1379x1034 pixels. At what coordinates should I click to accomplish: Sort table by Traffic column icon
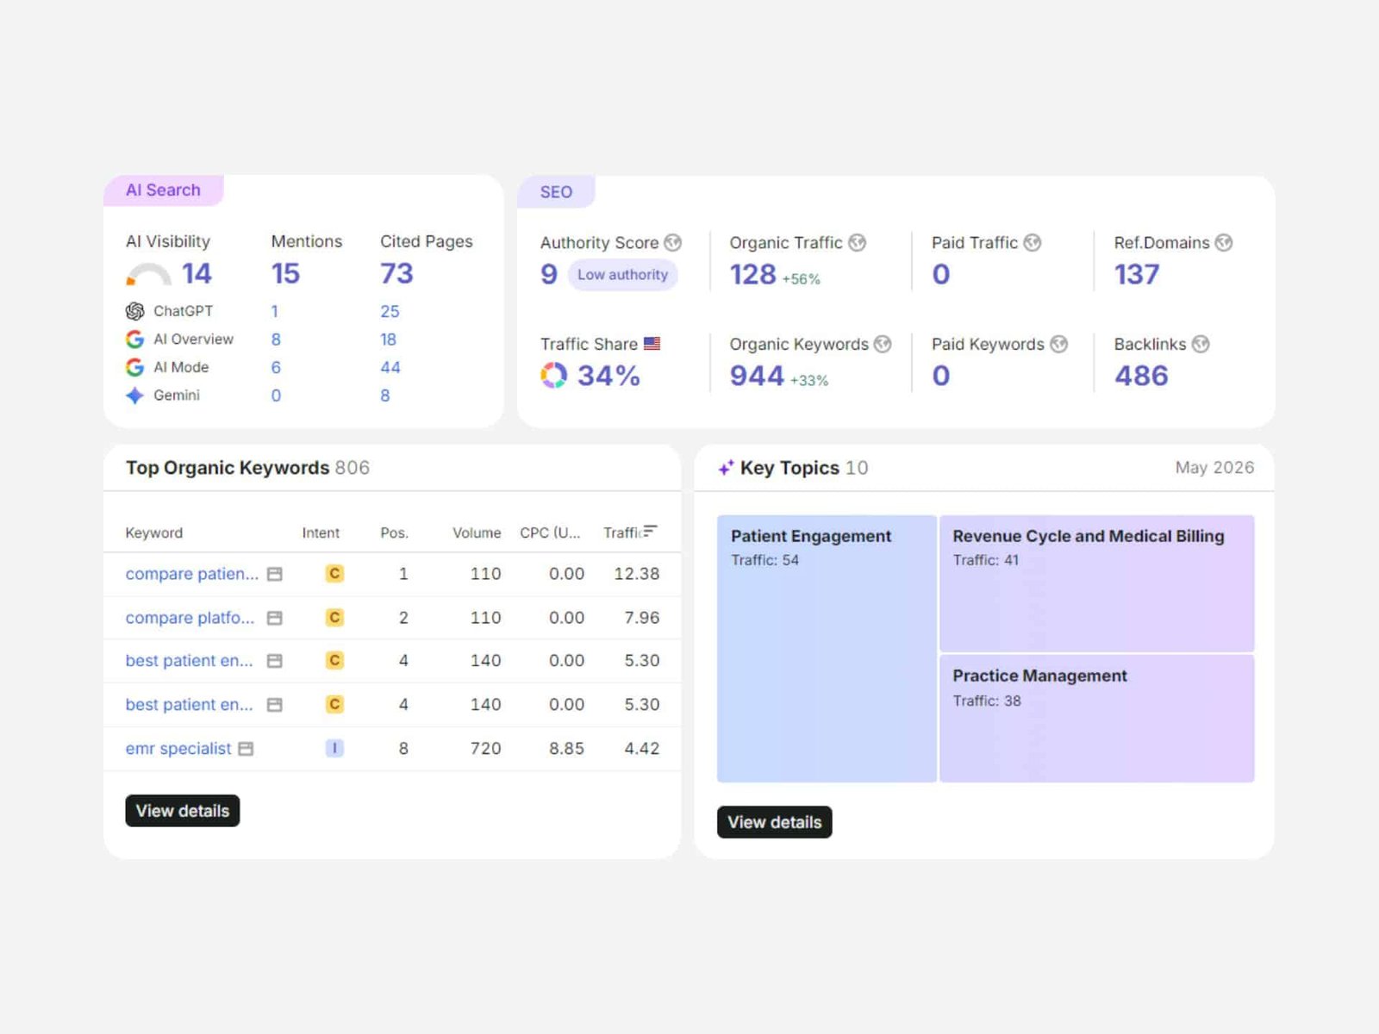650,531
